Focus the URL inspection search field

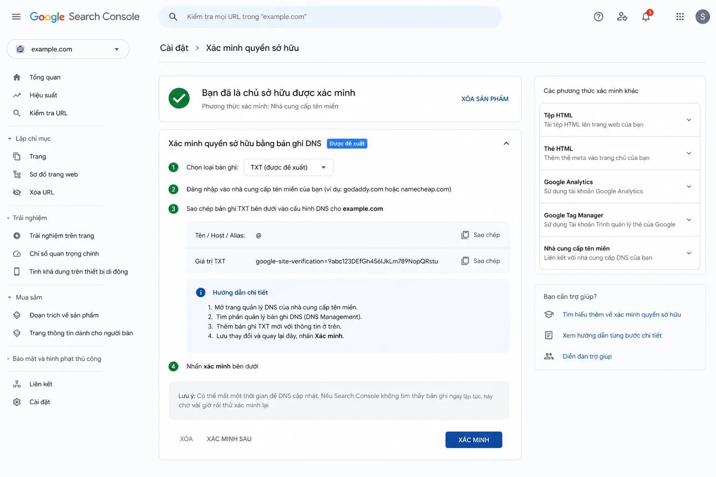[x=330, y=17]
